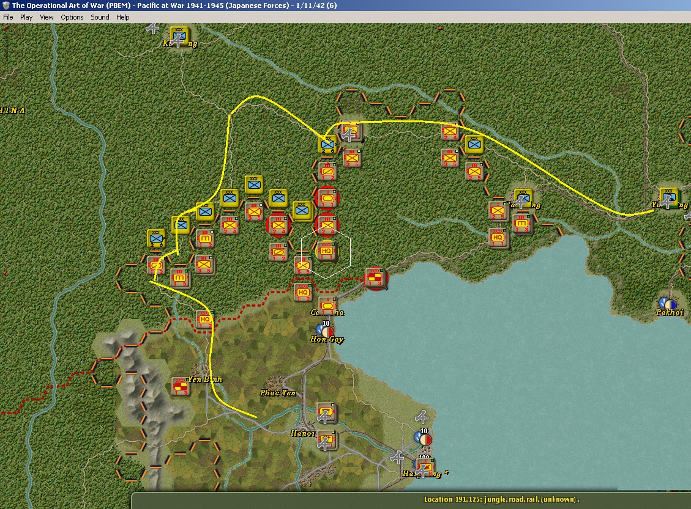Viewport: 691px width, 509px height.
Task: Select the artillery 1-2 counter
Action: coord(205,238)
